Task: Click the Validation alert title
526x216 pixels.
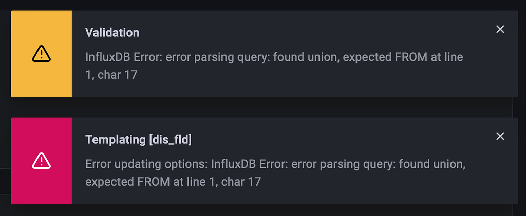Action: [112, 33]
